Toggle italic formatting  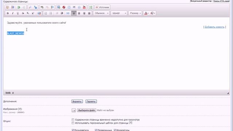[x=13, y=13]
